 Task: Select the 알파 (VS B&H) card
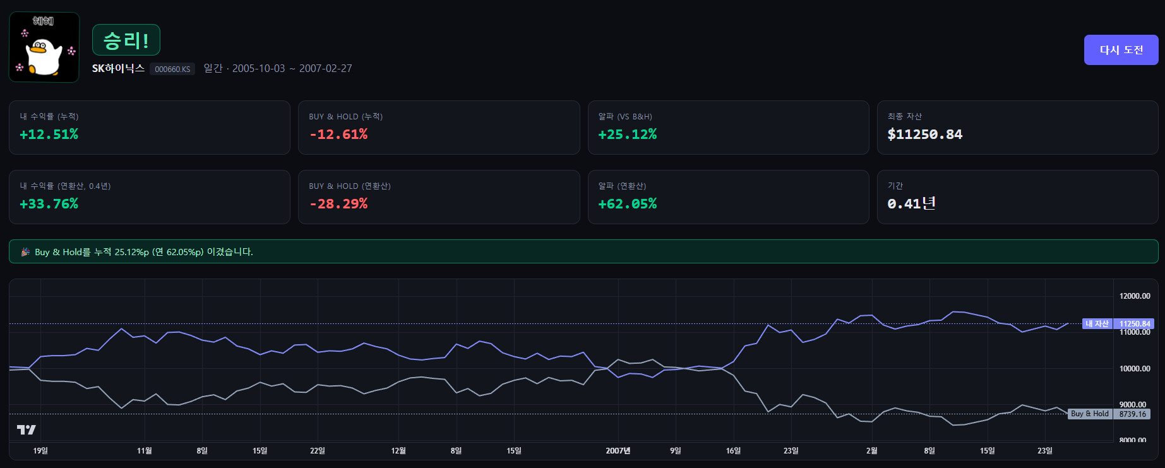click(728, 128)
